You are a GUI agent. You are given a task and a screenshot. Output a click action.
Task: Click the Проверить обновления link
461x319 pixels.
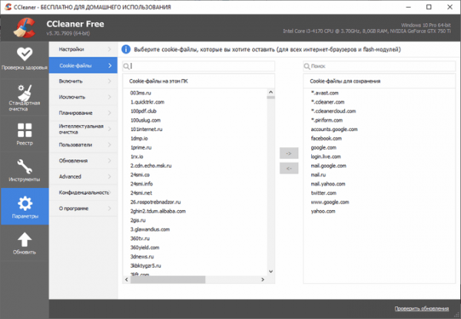pyautogui.click(x=422, y=308)
